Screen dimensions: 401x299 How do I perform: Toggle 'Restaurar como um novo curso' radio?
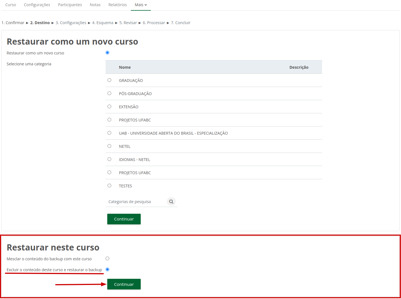(107, 52)
